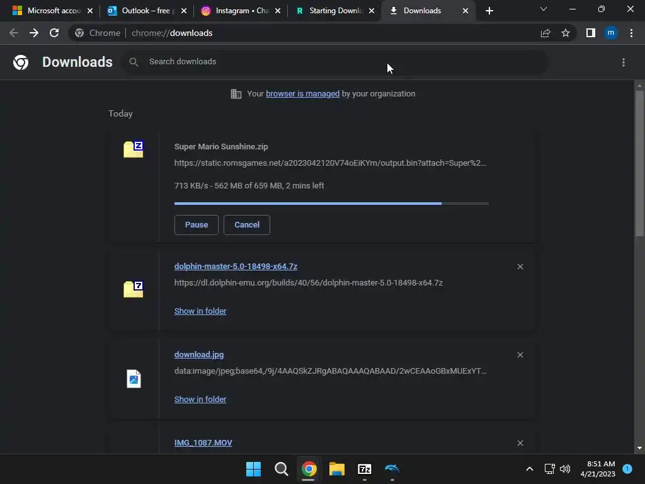Cancel the Super Mario Sunshine download
Viewport: 645px width, 484px height.
[247, 225]
